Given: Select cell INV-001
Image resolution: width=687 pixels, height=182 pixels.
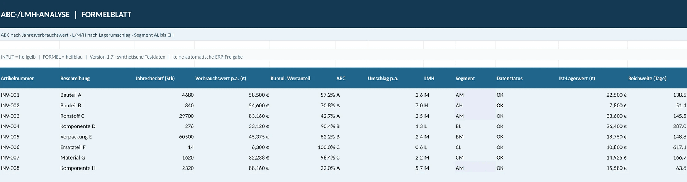Looking at the screenshot, I should tap(30, 95).
